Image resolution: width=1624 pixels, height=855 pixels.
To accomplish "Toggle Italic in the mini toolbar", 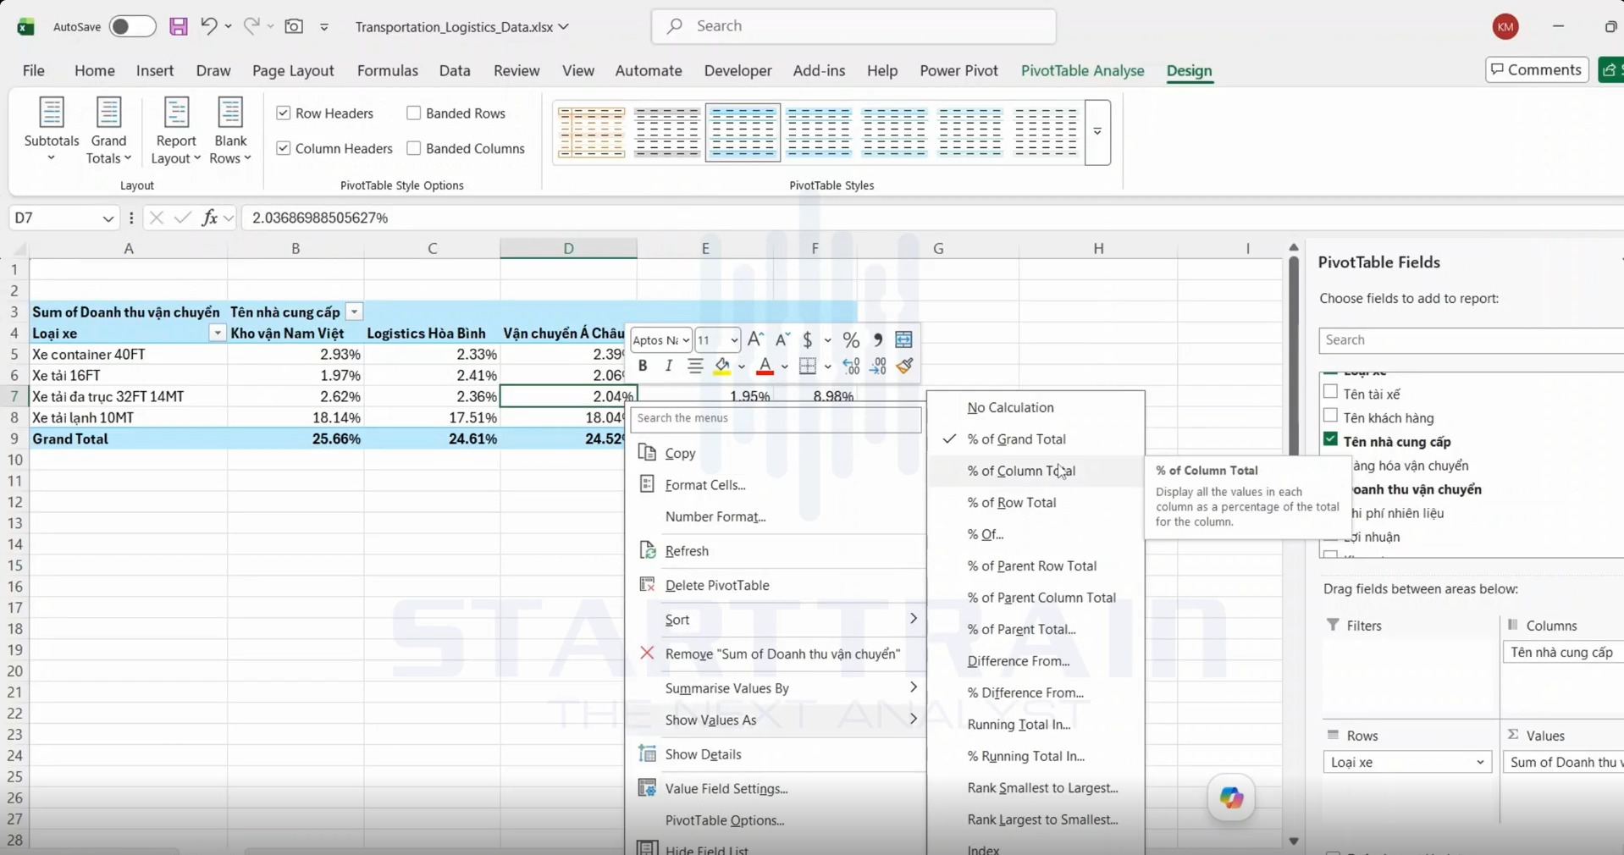I will [669, 366].
